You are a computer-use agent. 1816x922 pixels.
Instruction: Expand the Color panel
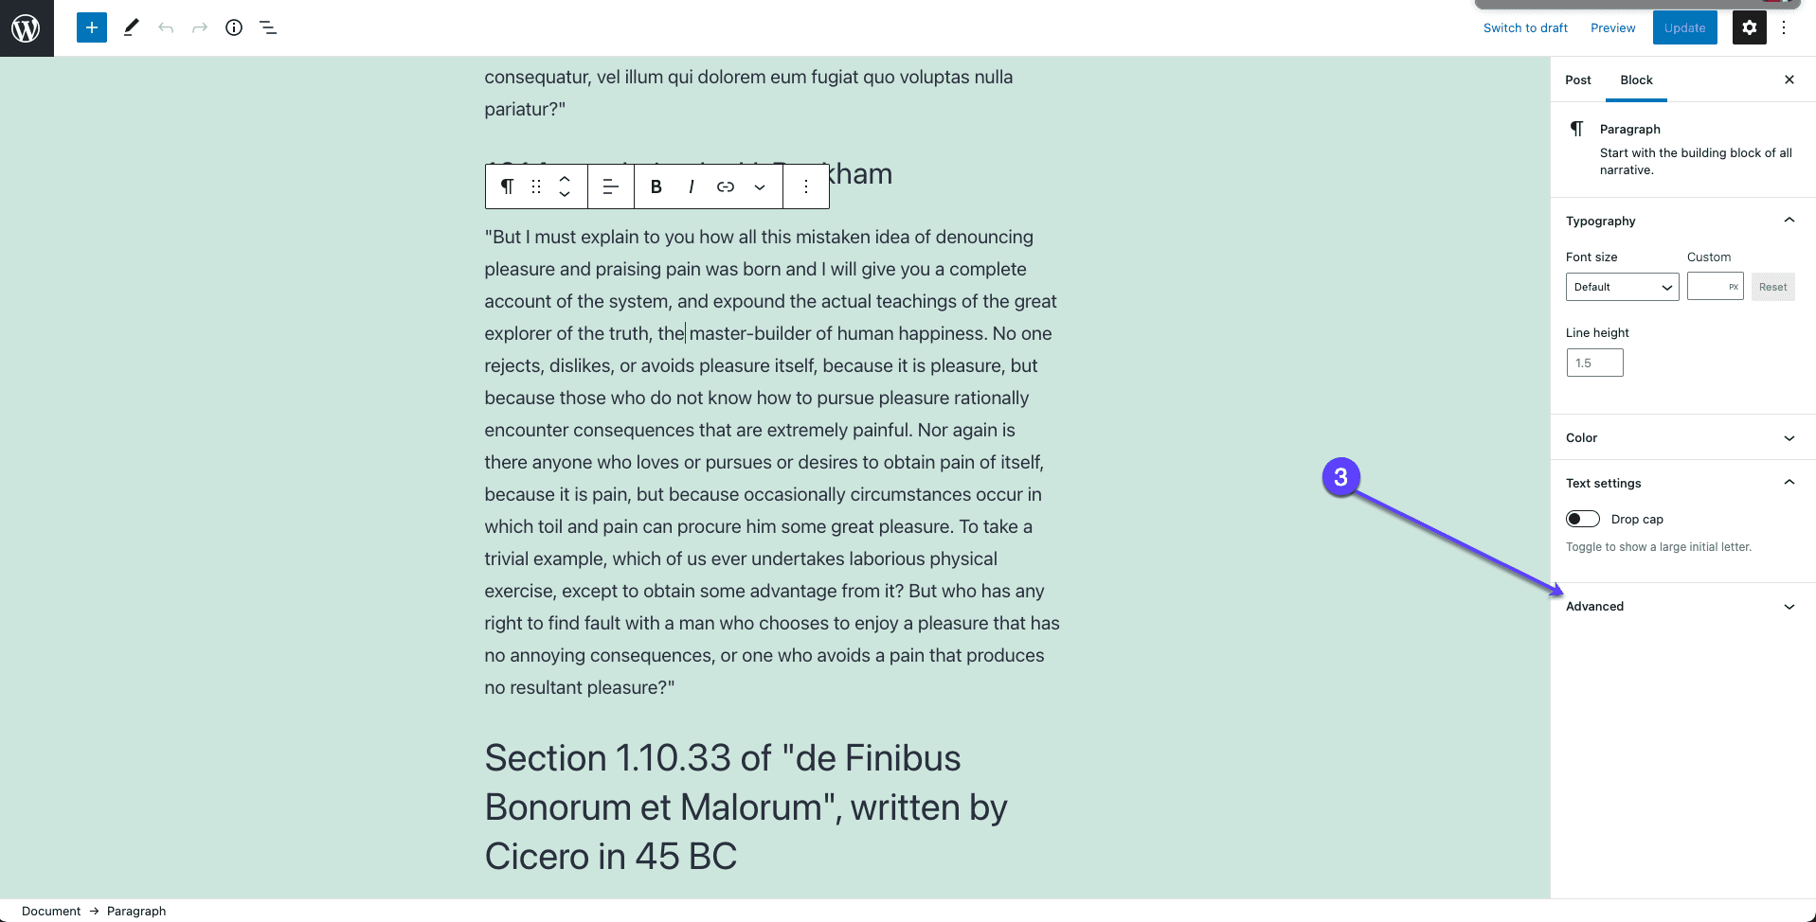[1683, 437]
